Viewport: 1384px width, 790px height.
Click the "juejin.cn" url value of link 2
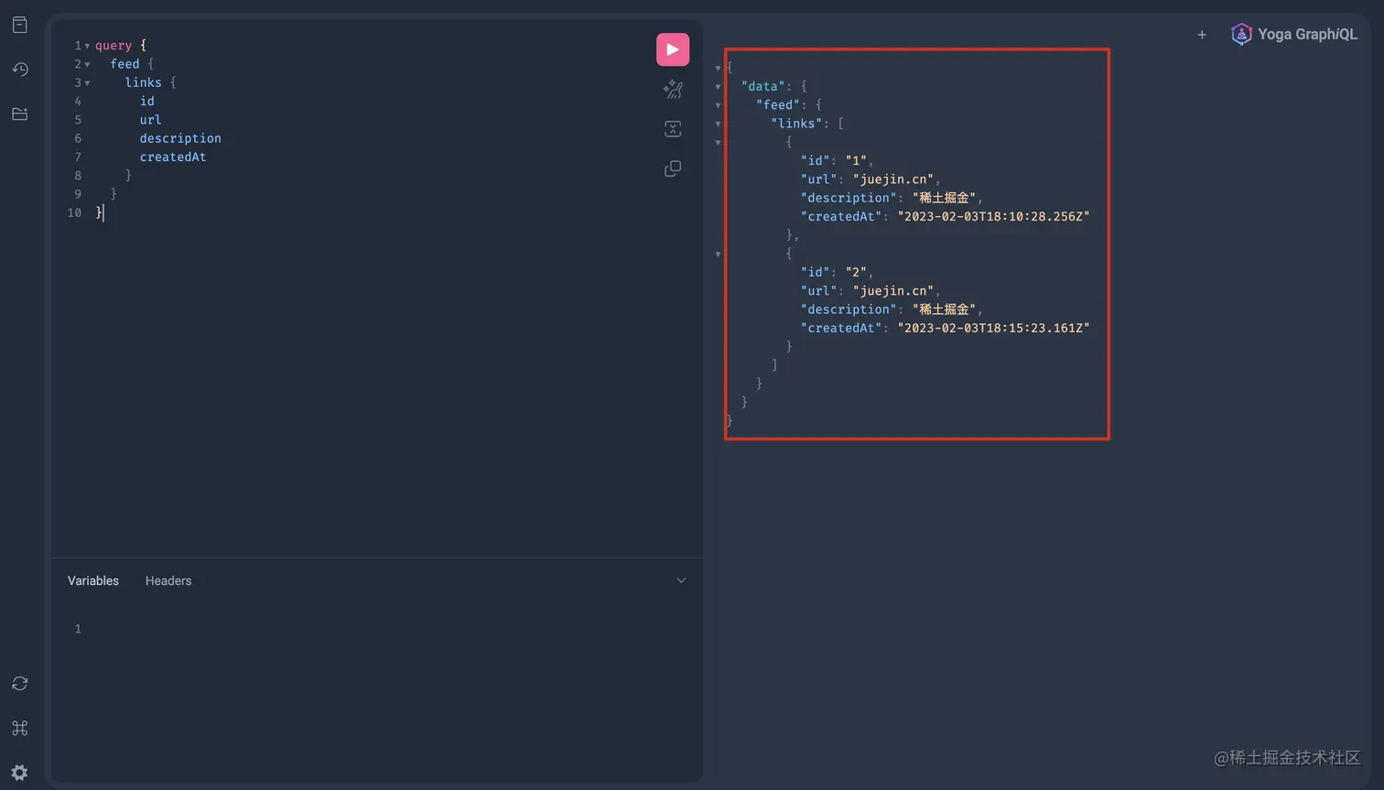[892, 291]
